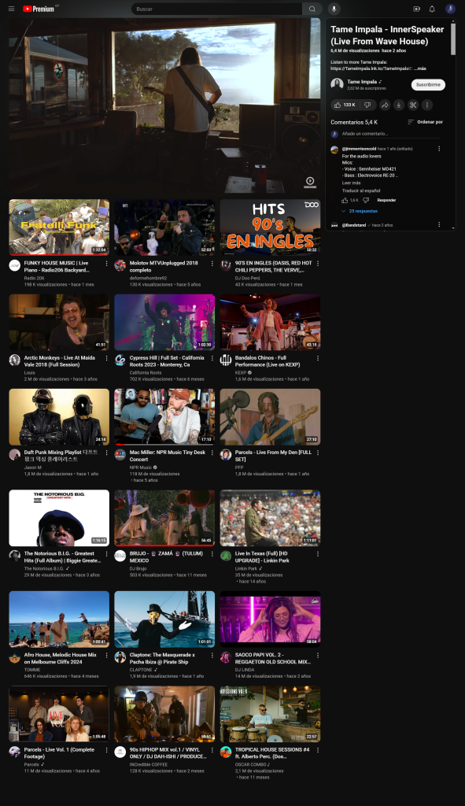Expand description with ...más
Screen dimensions: 465x806
click(420, 68)
